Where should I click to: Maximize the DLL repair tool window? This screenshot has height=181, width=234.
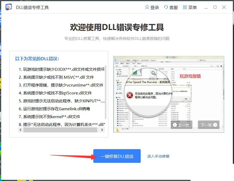click(215, 7)
